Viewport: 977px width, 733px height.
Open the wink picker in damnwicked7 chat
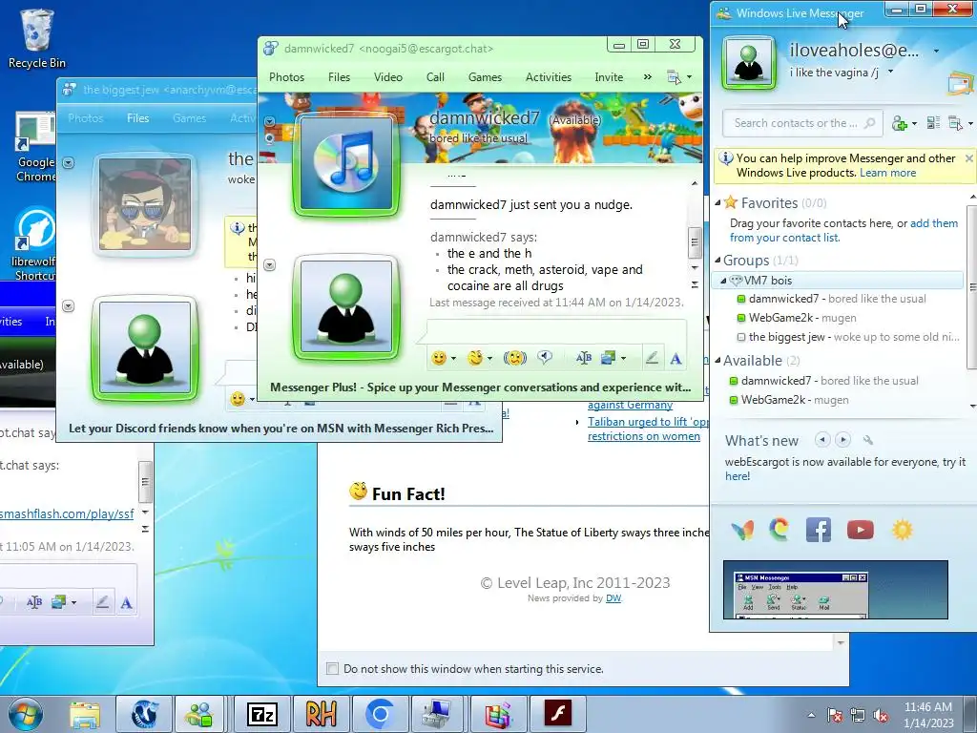(475, 358)
